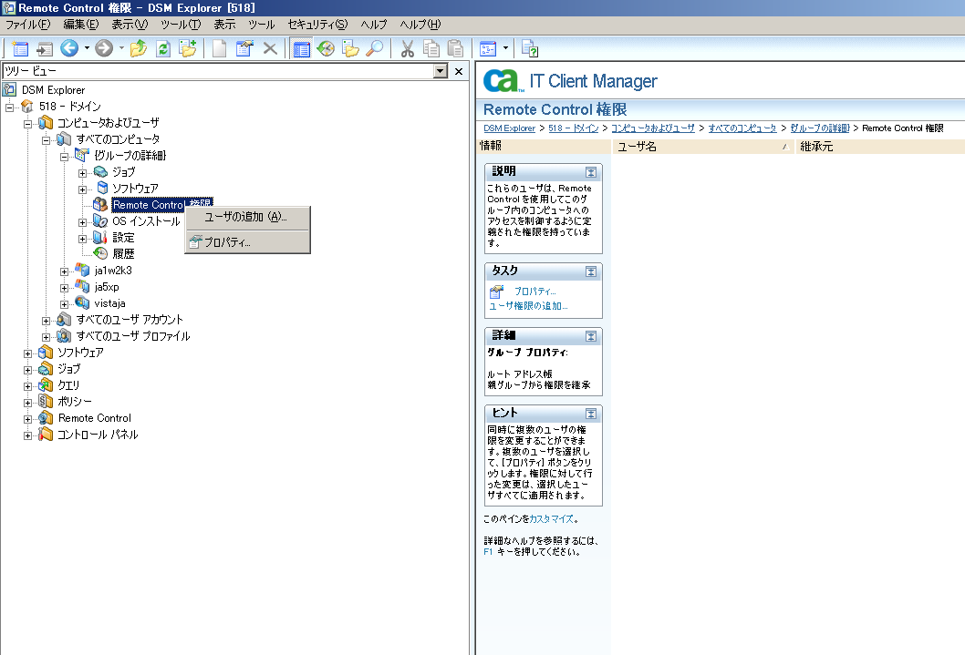The height and width of the screenshot is (655, 965).
Task: Open the ヘルプ(H) menu
Action: tap(420, 25)
